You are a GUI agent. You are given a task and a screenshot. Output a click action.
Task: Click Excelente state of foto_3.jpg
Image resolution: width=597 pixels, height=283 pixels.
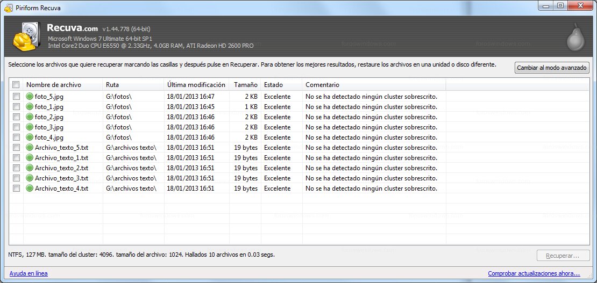277,127
